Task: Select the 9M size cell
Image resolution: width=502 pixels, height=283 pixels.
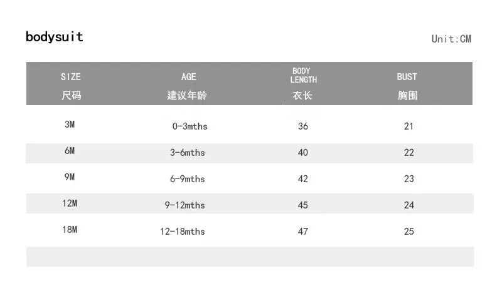Action: (x=70, y=177)
